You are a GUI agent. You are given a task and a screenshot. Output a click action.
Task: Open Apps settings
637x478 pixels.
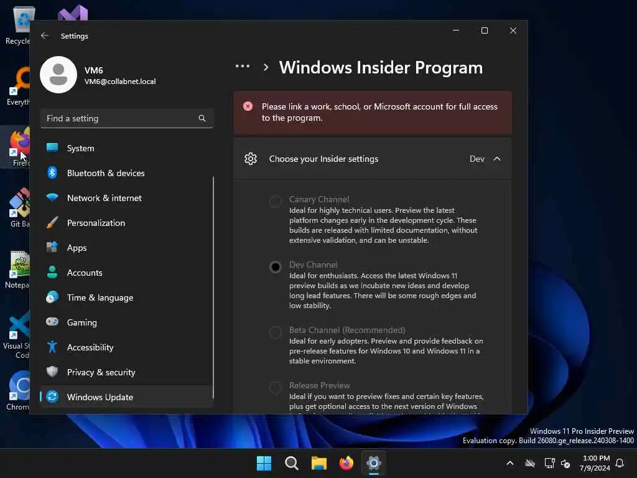coord(127,248)
